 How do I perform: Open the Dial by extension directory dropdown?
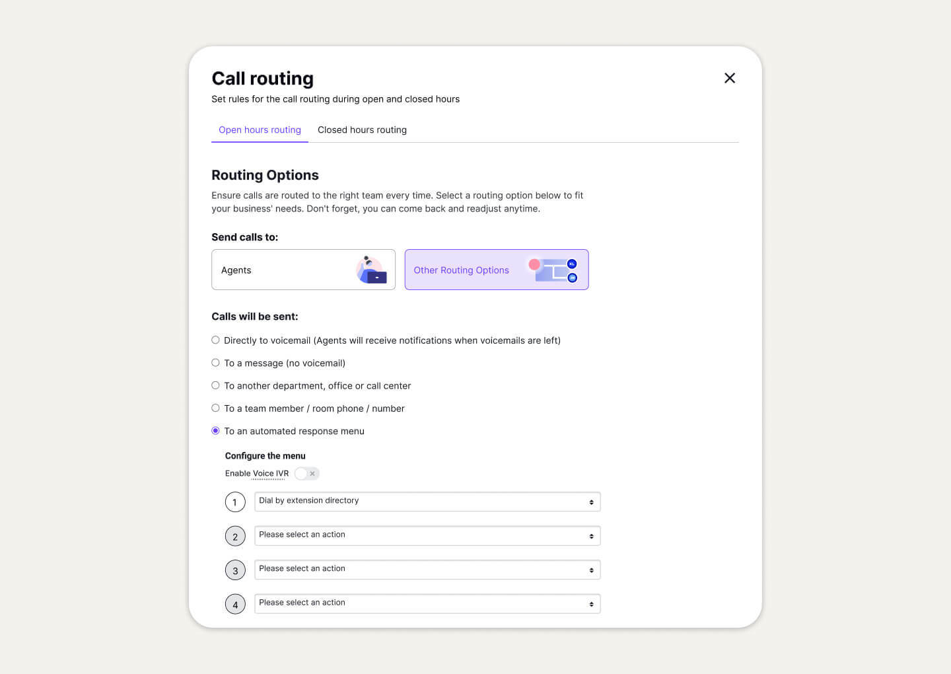427,502
